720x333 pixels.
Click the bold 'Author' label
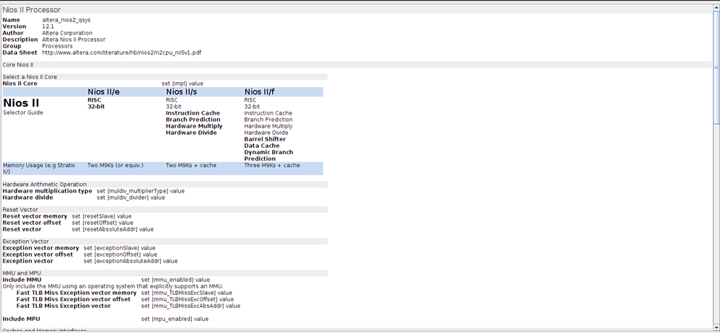click(13, 33)
